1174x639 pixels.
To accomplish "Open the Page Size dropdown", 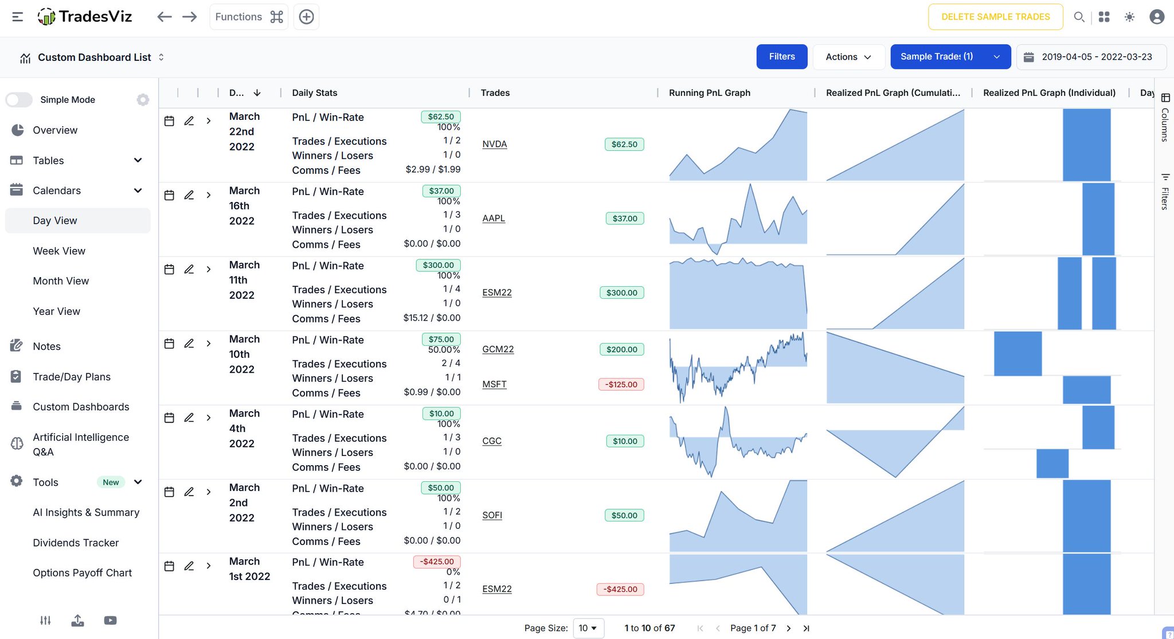I will 588,628.
